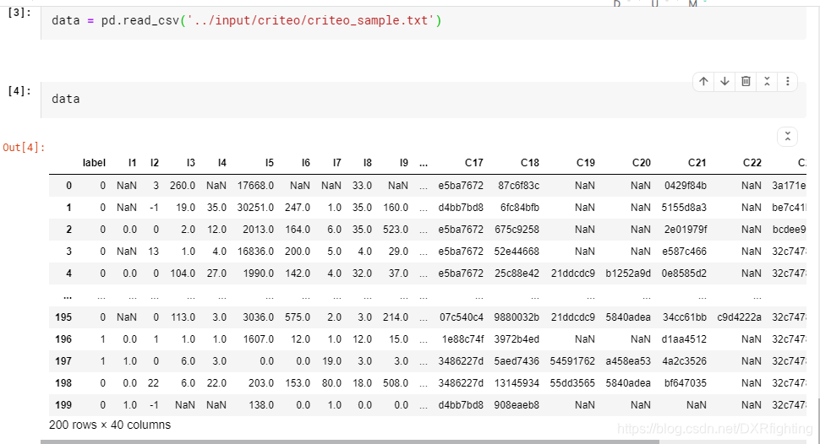820x444 pixels.
Task: Click row index 199
Action: (x=63, y=405)
